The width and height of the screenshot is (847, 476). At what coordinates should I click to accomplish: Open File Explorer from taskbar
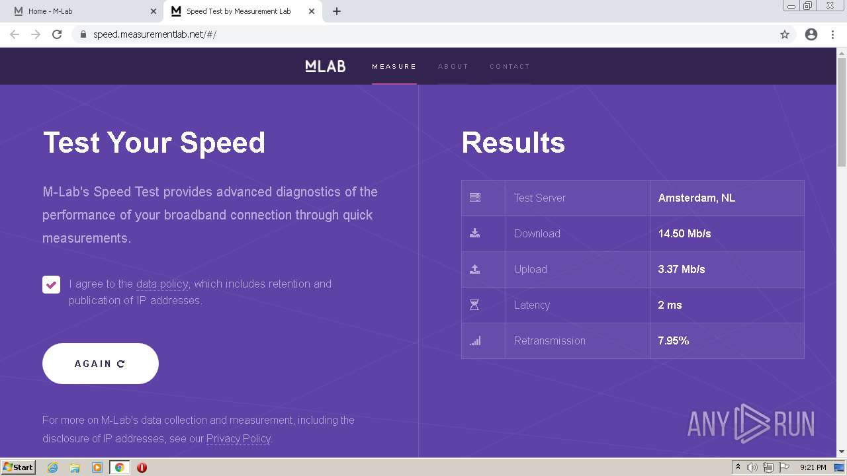pyautogui.click(x=75, y=467)
